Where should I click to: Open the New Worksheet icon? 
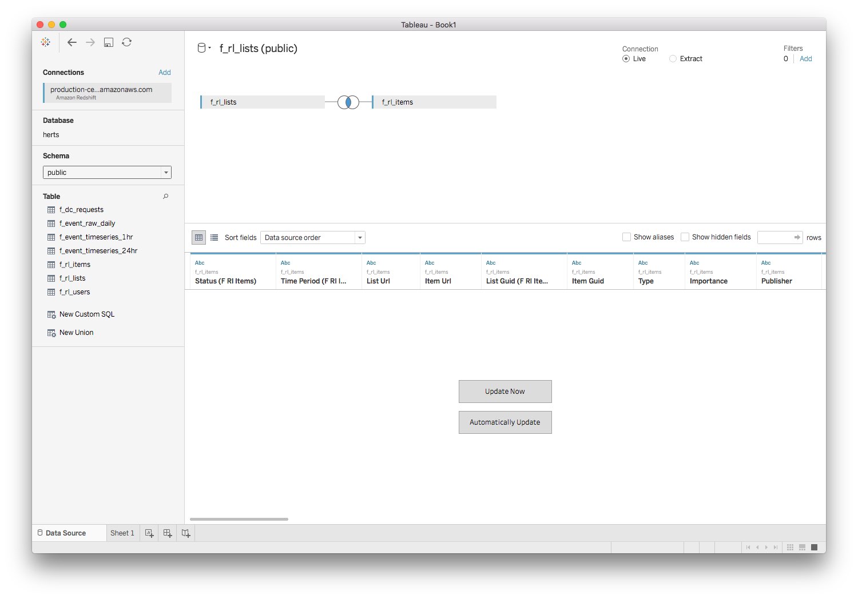[149, 533]
